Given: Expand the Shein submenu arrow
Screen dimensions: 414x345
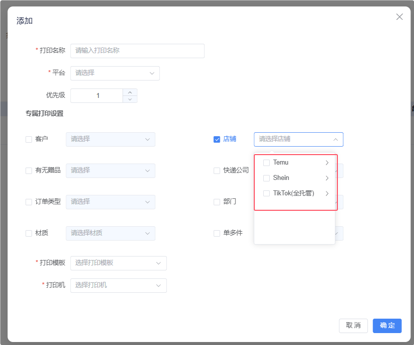Looking at the screenshot, I should coord(327,178).
